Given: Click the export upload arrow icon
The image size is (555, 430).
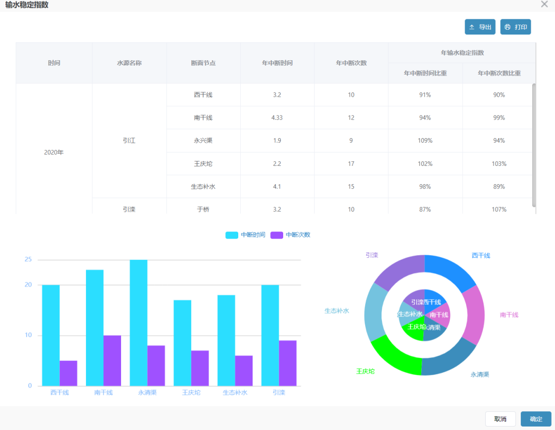Looking at the screenshot, I should tap(471, 27).
